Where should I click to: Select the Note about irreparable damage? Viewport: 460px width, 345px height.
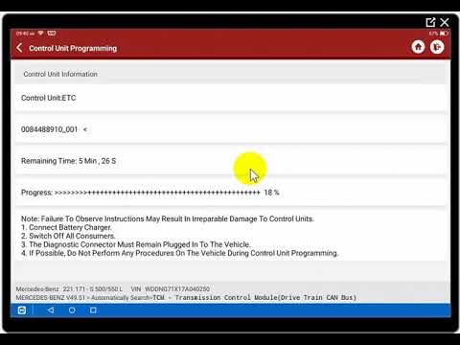pos(168,218)
